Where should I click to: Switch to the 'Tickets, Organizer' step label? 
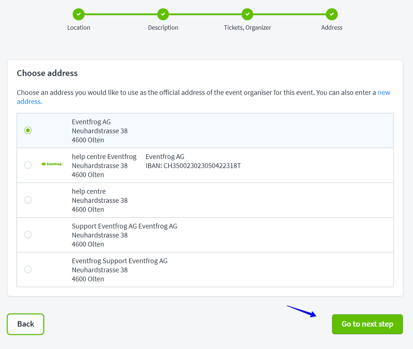click(248, 28)
